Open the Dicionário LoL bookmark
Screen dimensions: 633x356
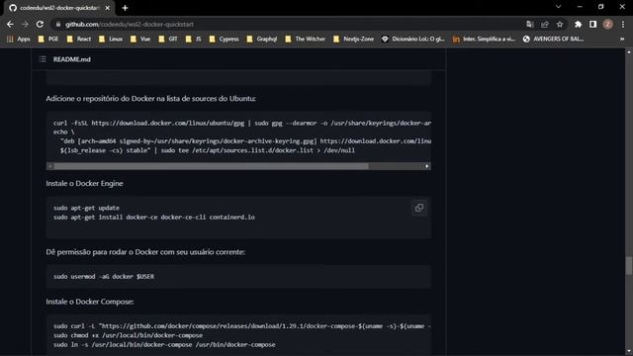413,39
